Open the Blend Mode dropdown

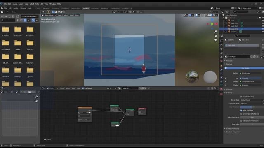252,100
